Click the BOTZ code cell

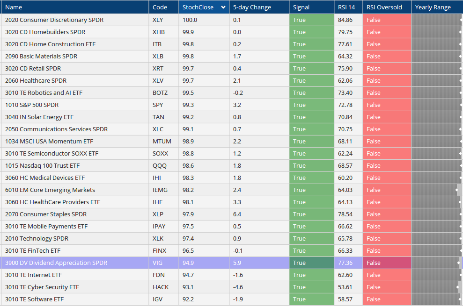tap(164, 93)
